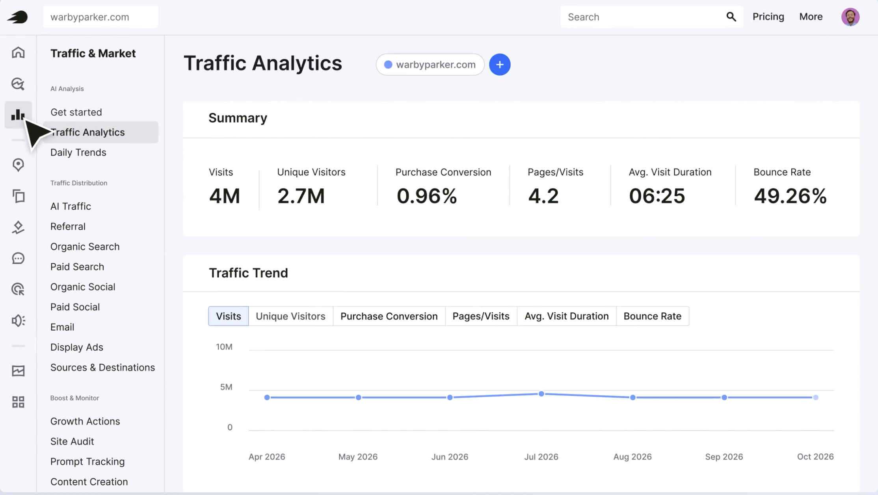Click the Sep 2026 data point on the chart
Screen dimensions: 878x495
coord(724,397)
